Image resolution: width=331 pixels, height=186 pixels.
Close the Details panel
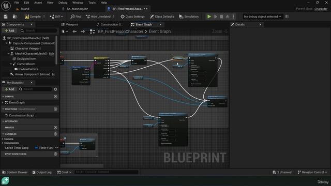tap(260, 24)
